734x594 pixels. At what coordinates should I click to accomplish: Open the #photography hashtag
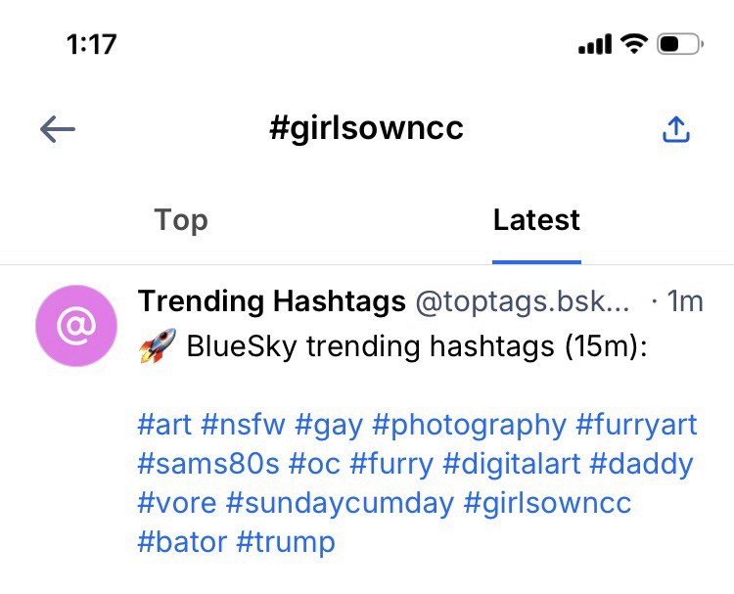point(470,425)
